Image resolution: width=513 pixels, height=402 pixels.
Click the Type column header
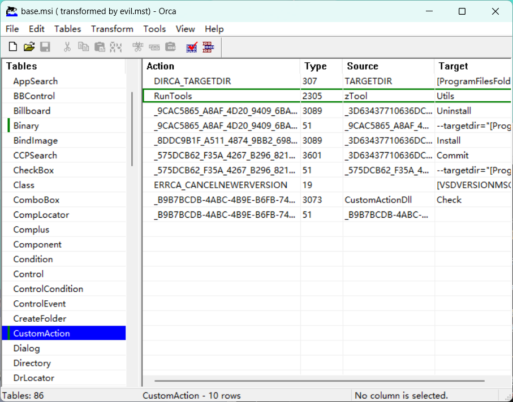click(x=315, y=66)
